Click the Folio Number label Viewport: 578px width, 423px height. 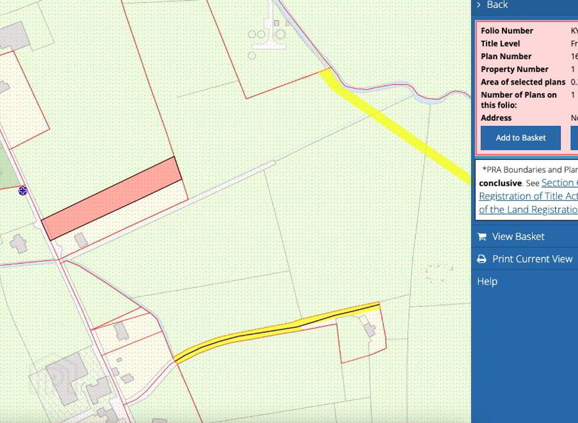[507, 31]
